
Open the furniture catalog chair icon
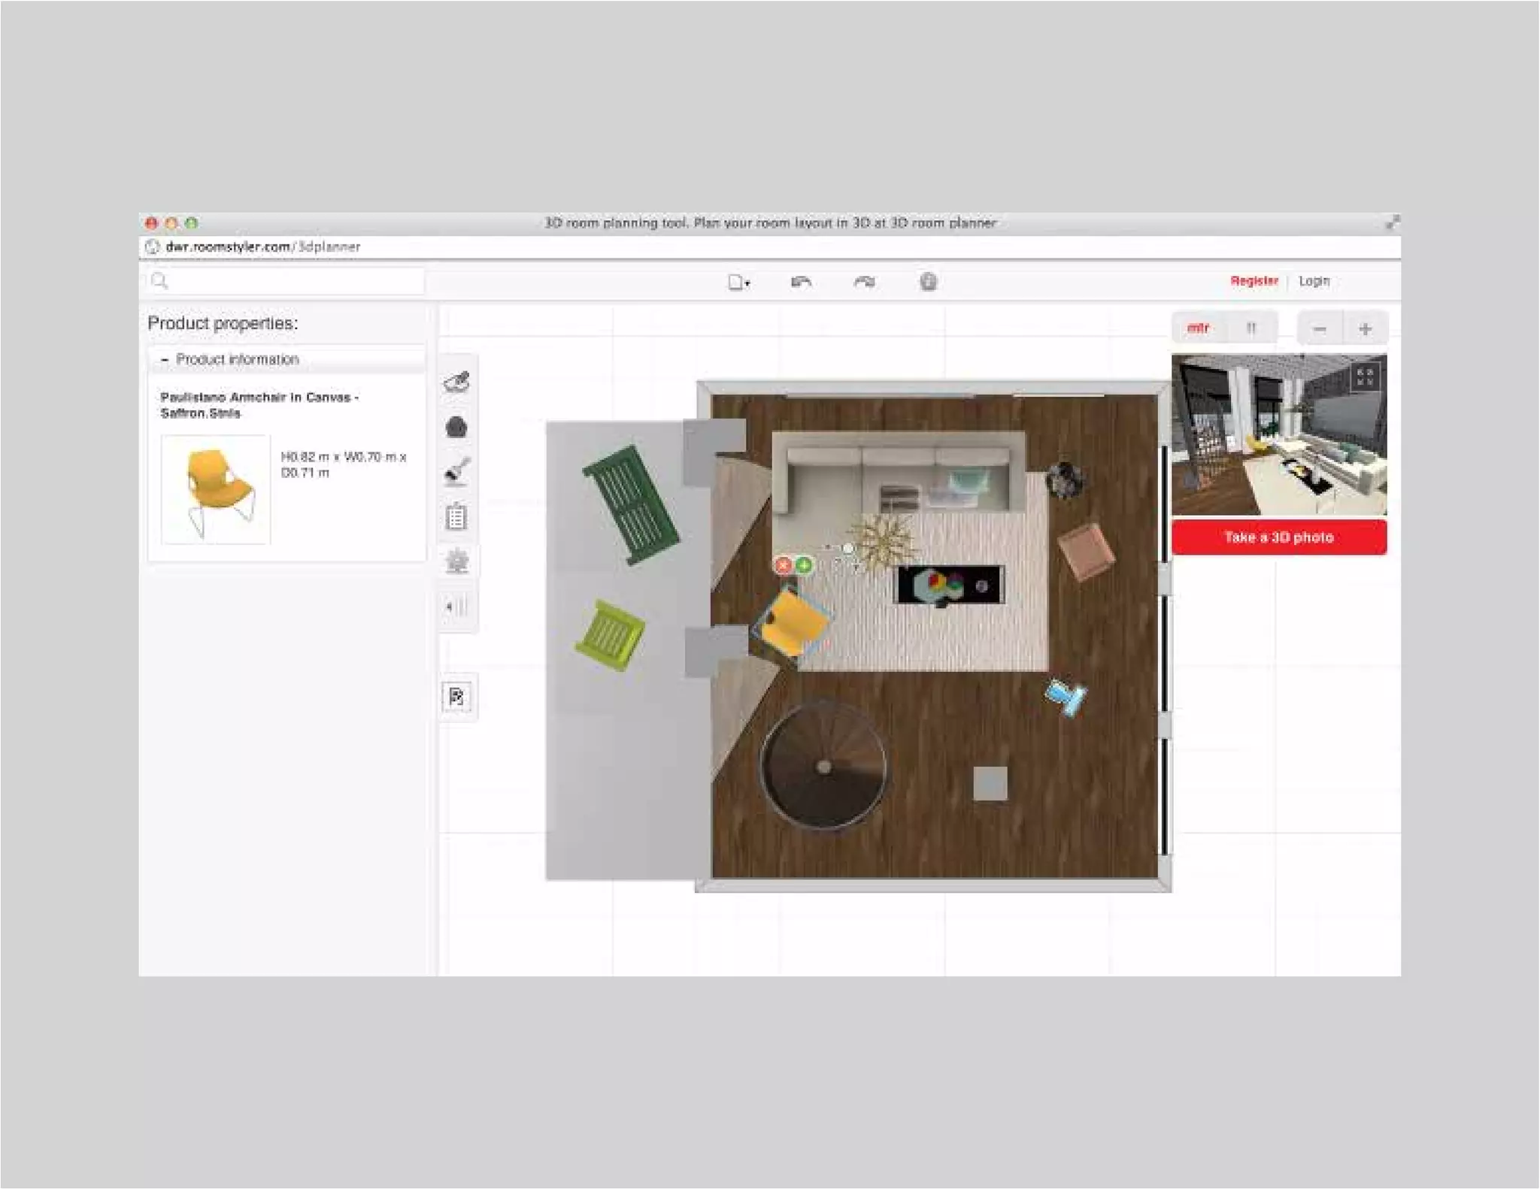pos(456,428)
